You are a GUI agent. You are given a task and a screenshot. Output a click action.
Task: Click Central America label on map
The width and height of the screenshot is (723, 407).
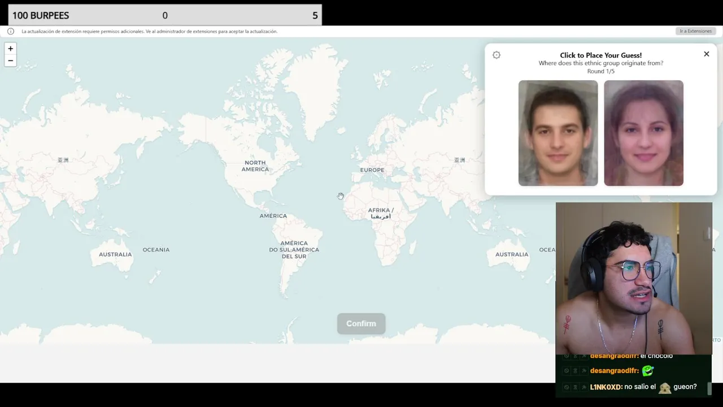273,215
